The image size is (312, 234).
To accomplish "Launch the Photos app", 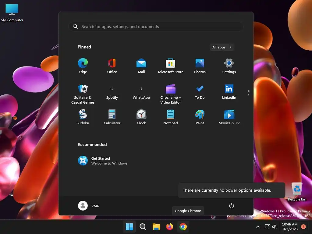I will (x=200, y=66).
